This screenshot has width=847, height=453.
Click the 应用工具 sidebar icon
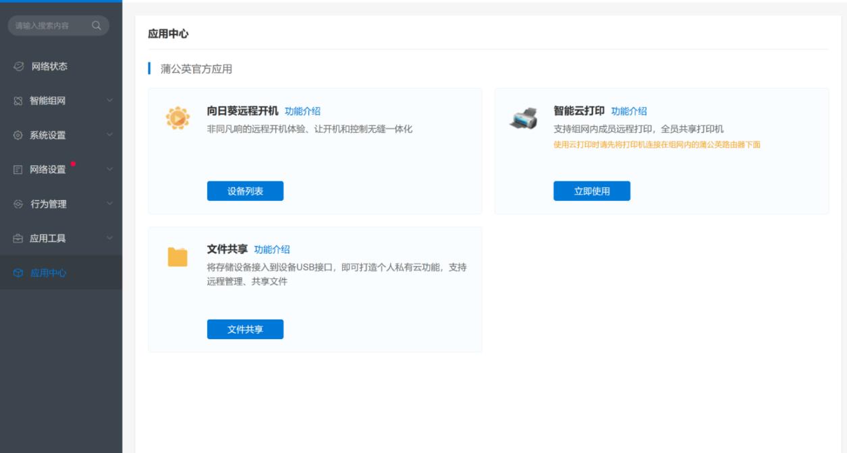tap(17, 237)
